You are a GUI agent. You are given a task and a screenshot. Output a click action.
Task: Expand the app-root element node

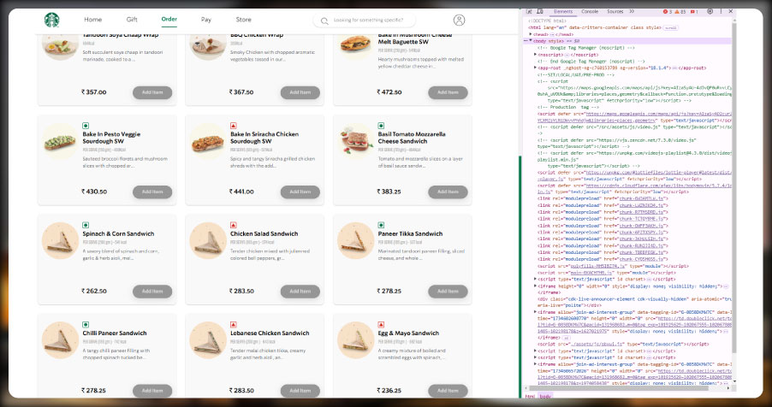(x=536, y=65)
